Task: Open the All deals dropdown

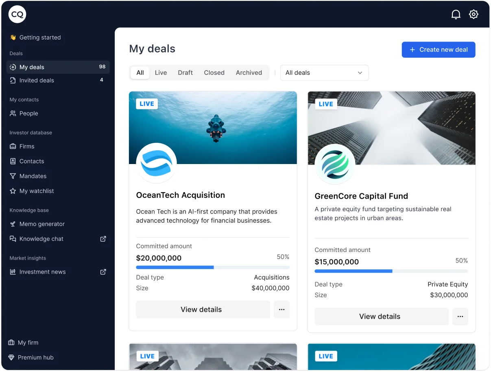Action: coord(324,72)
